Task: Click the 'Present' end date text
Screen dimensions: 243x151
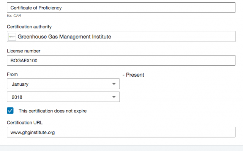Action: 135,75
